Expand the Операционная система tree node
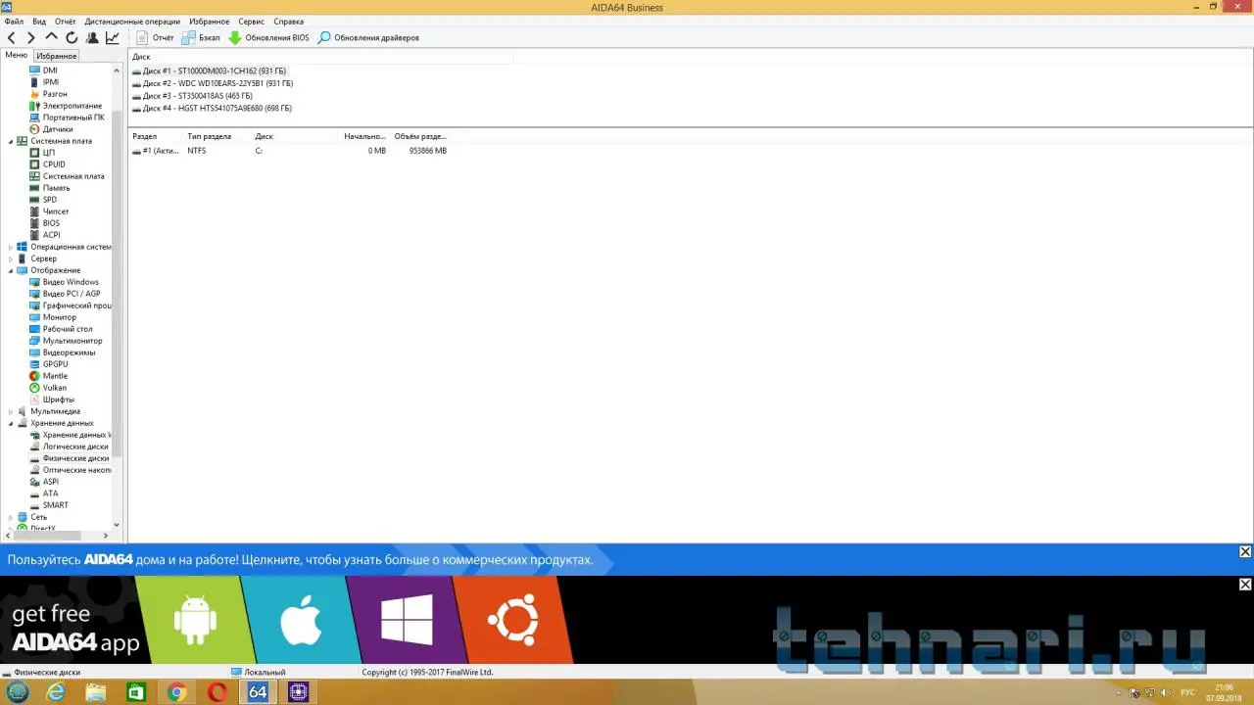 click(11, 247)
